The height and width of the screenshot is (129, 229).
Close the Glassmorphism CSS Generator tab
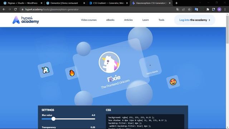[x=170, y=3]
